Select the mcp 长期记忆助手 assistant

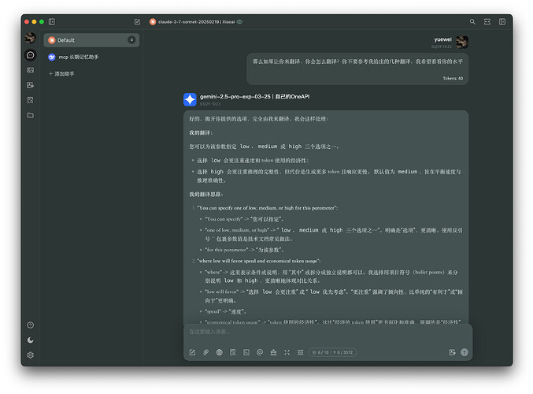[x=91, y=57]
